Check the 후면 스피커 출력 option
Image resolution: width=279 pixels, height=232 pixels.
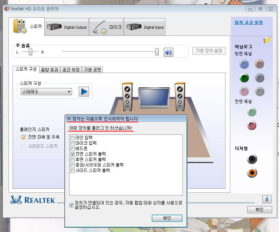pos(72,160)
